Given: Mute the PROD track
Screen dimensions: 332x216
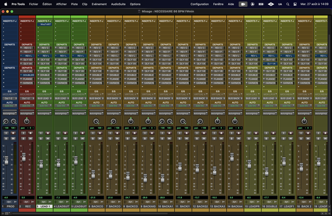Looking at the screenshot, I should click(x=12, y=138).
